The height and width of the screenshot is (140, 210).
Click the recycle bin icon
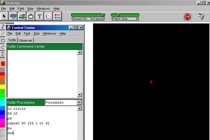click(x=201, y=17)
